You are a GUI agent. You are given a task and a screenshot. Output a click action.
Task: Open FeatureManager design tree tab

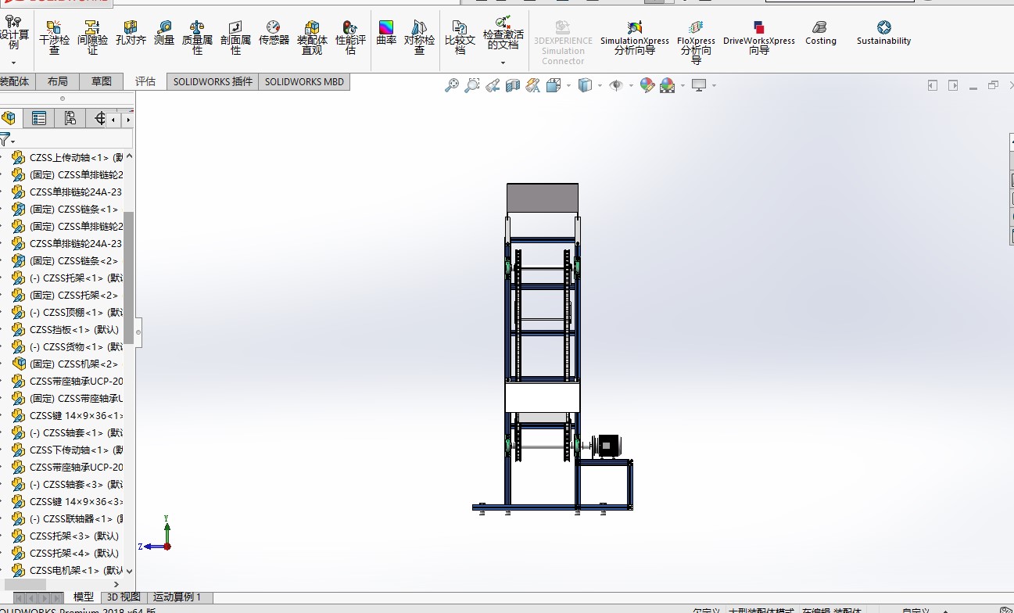(x=9, y=118)
